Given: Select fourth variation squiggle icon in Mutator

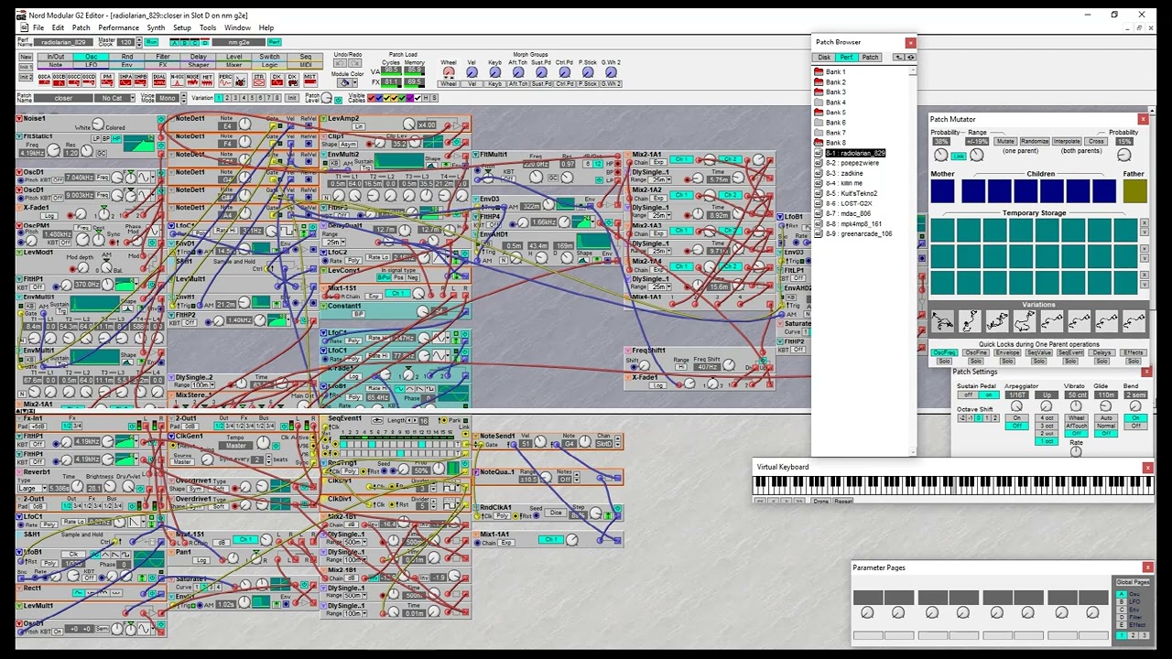Looking at the screenshot, I should point(1024,321).
